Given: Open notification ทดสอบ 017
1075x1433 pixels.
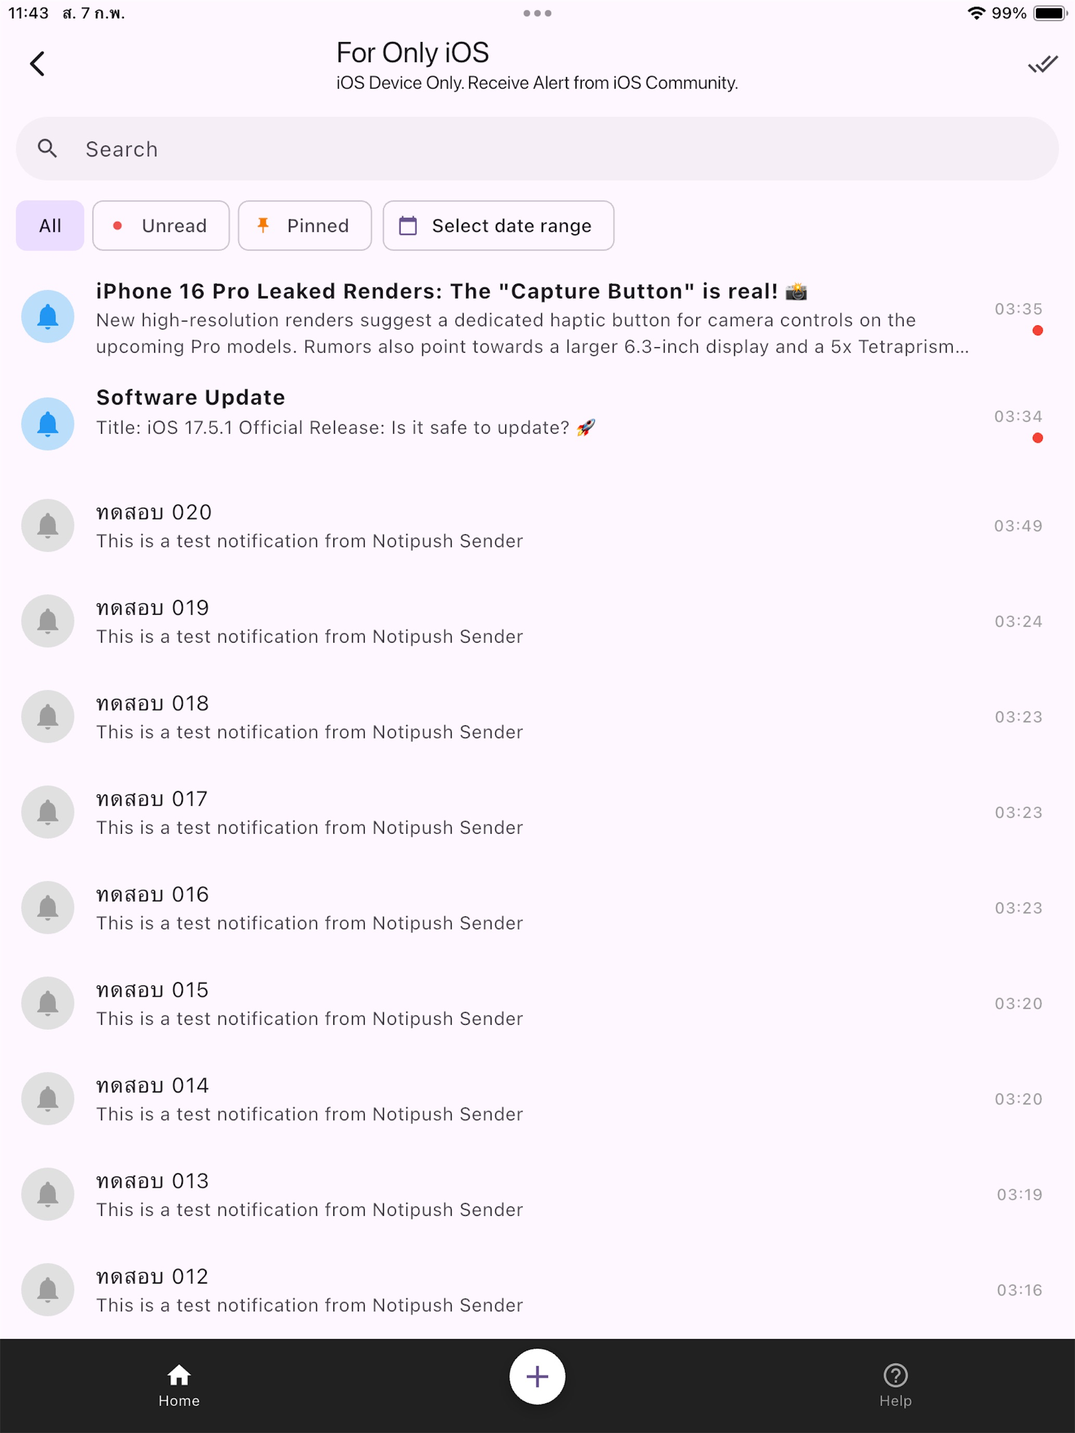Looking at the screenshot, I should 537,812.
